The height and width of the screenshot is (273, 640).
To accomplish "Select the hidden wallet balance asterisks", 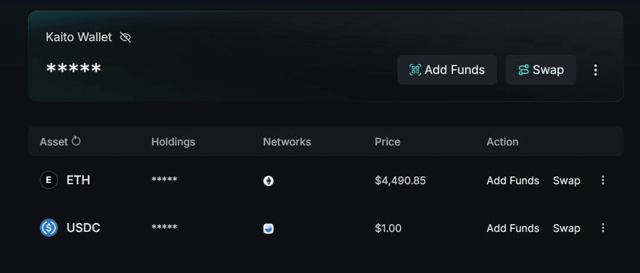I will pos(73,68).
